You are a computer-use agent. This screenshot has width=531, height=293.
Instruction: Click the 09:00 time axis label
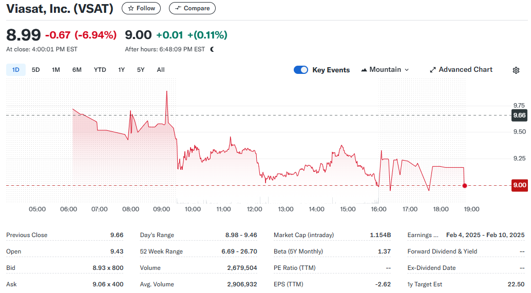click(162, 209)
